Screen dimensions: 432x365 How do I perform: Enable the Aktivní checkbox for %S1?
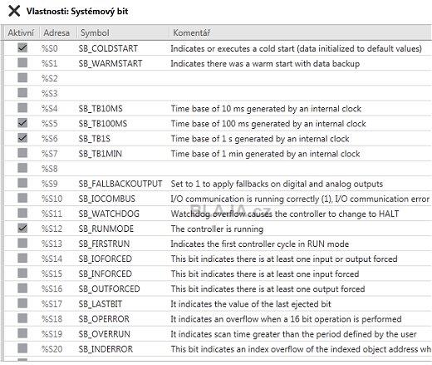(22, 62)
